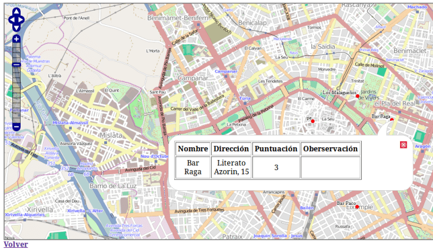Viewport: 433px width, 252px height.
Task: Close the Bar Raga info popup
Action: [x=403, y=145]
